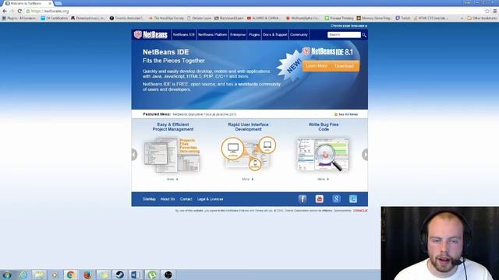Open a new browser tab

58,3
